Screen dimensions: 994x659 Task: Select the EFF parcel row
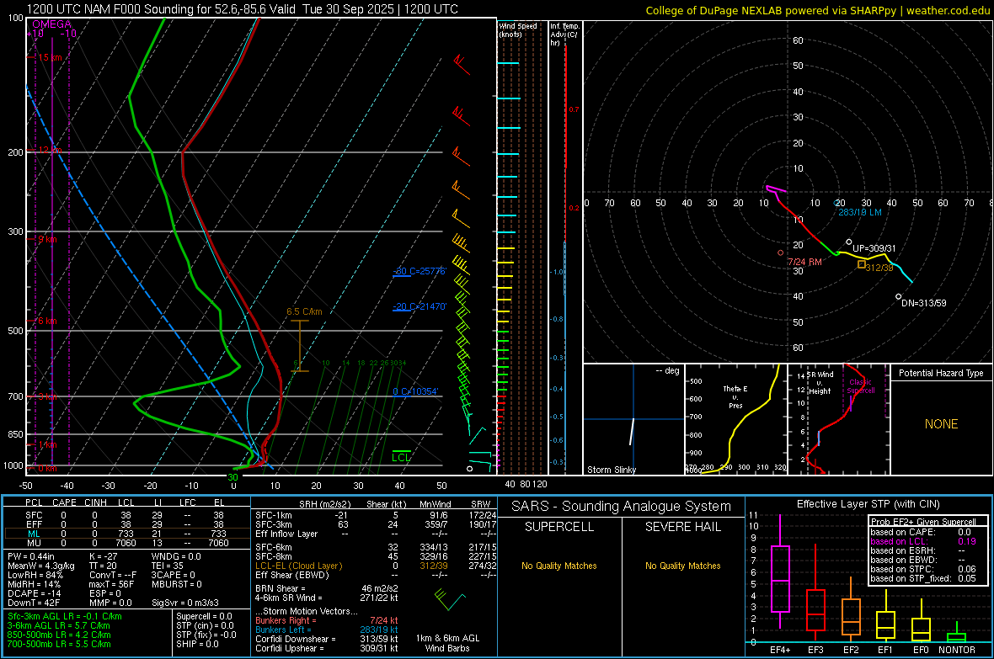(x=127, y=524)
